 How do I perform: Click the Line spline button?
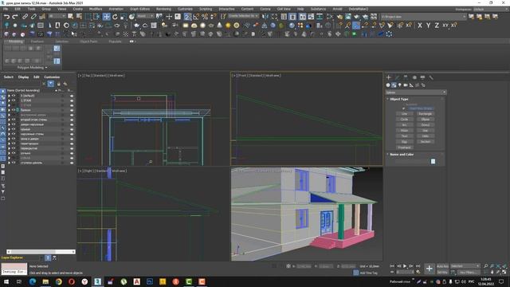(x=404, y=114)
